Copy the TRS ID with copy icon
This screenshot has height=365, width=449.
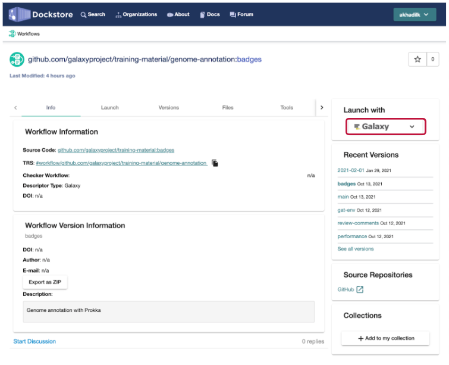tap(215, 163)
